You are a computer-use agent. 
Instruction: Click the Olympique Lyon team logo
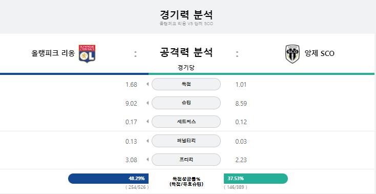87,53
